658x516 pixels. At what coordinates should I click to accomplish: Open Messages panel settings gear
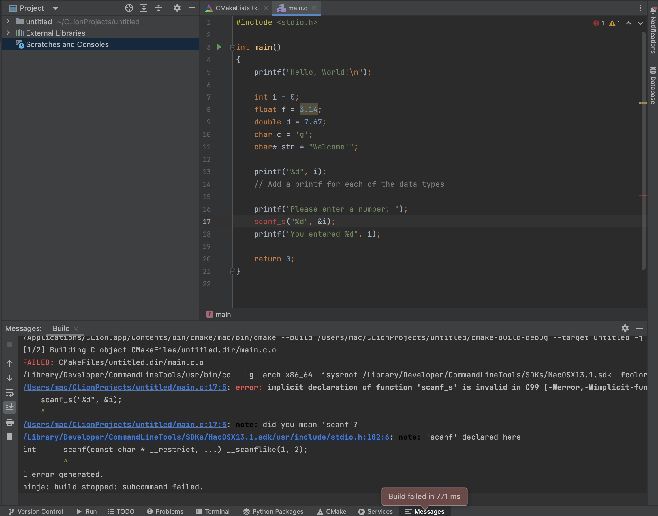(625, 328)
